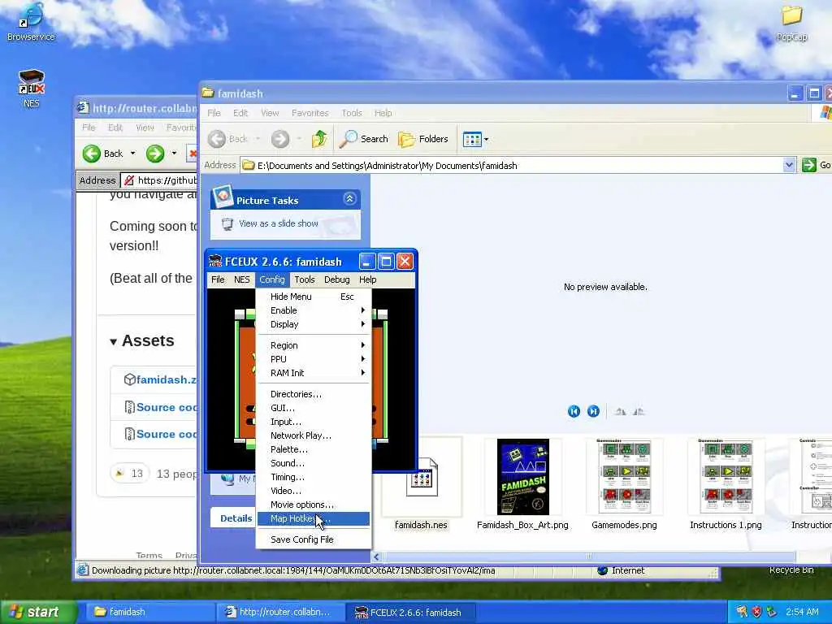Image resolution: width=832 pixels, height=624 pixels.
Task: Click the previous image button in filmstrip
Action: click(x=574, y=411)
